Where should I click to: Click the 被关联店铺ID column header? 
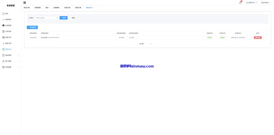point(121,33)
